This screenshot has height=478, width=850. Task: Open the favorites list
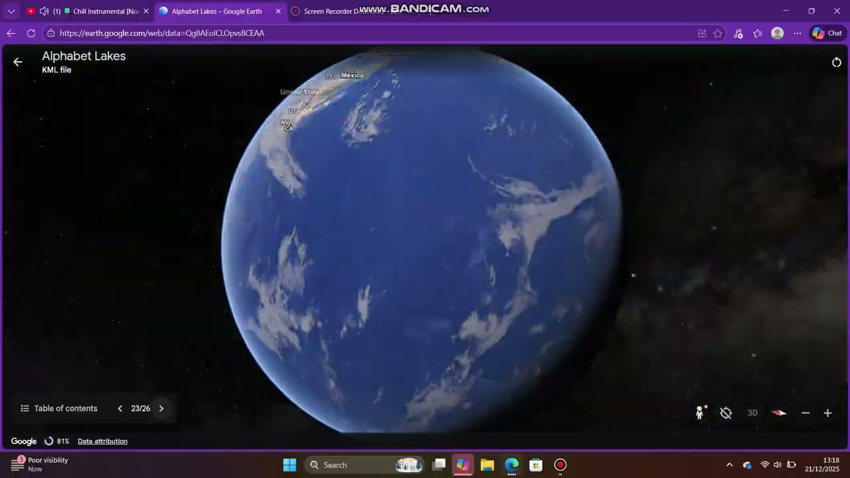click(758, 33)
